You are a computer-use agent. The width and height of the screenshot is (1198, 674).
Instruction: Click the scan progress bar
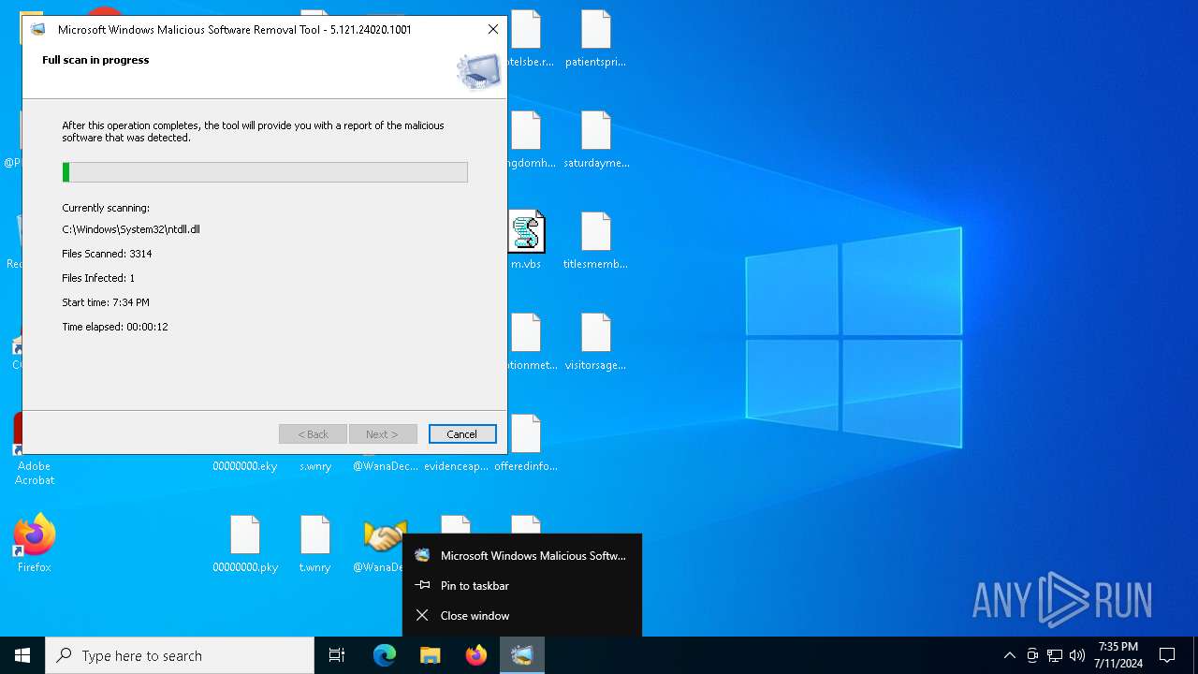[x=265, y=172]
